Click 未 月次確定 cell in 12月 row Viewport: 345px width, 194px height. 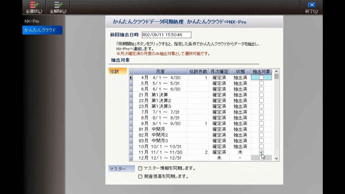coord(219,158)
